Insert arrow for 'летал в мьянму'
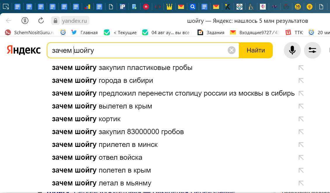The height and width of the screenshot is (193, 330). tap(301, 183)
